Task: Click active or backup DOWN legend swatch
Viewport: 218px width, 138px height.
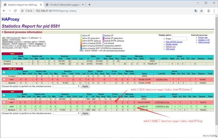Action: click(x=81, y=43)
